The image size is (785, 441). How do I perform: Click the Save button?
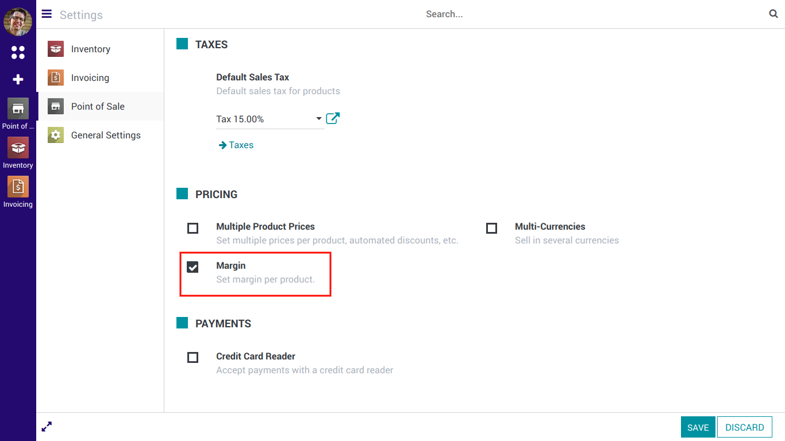click(698, 427)
